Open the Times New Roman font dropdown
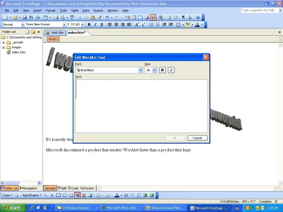This screenshot has height=212, width=283. click(64, 25)
